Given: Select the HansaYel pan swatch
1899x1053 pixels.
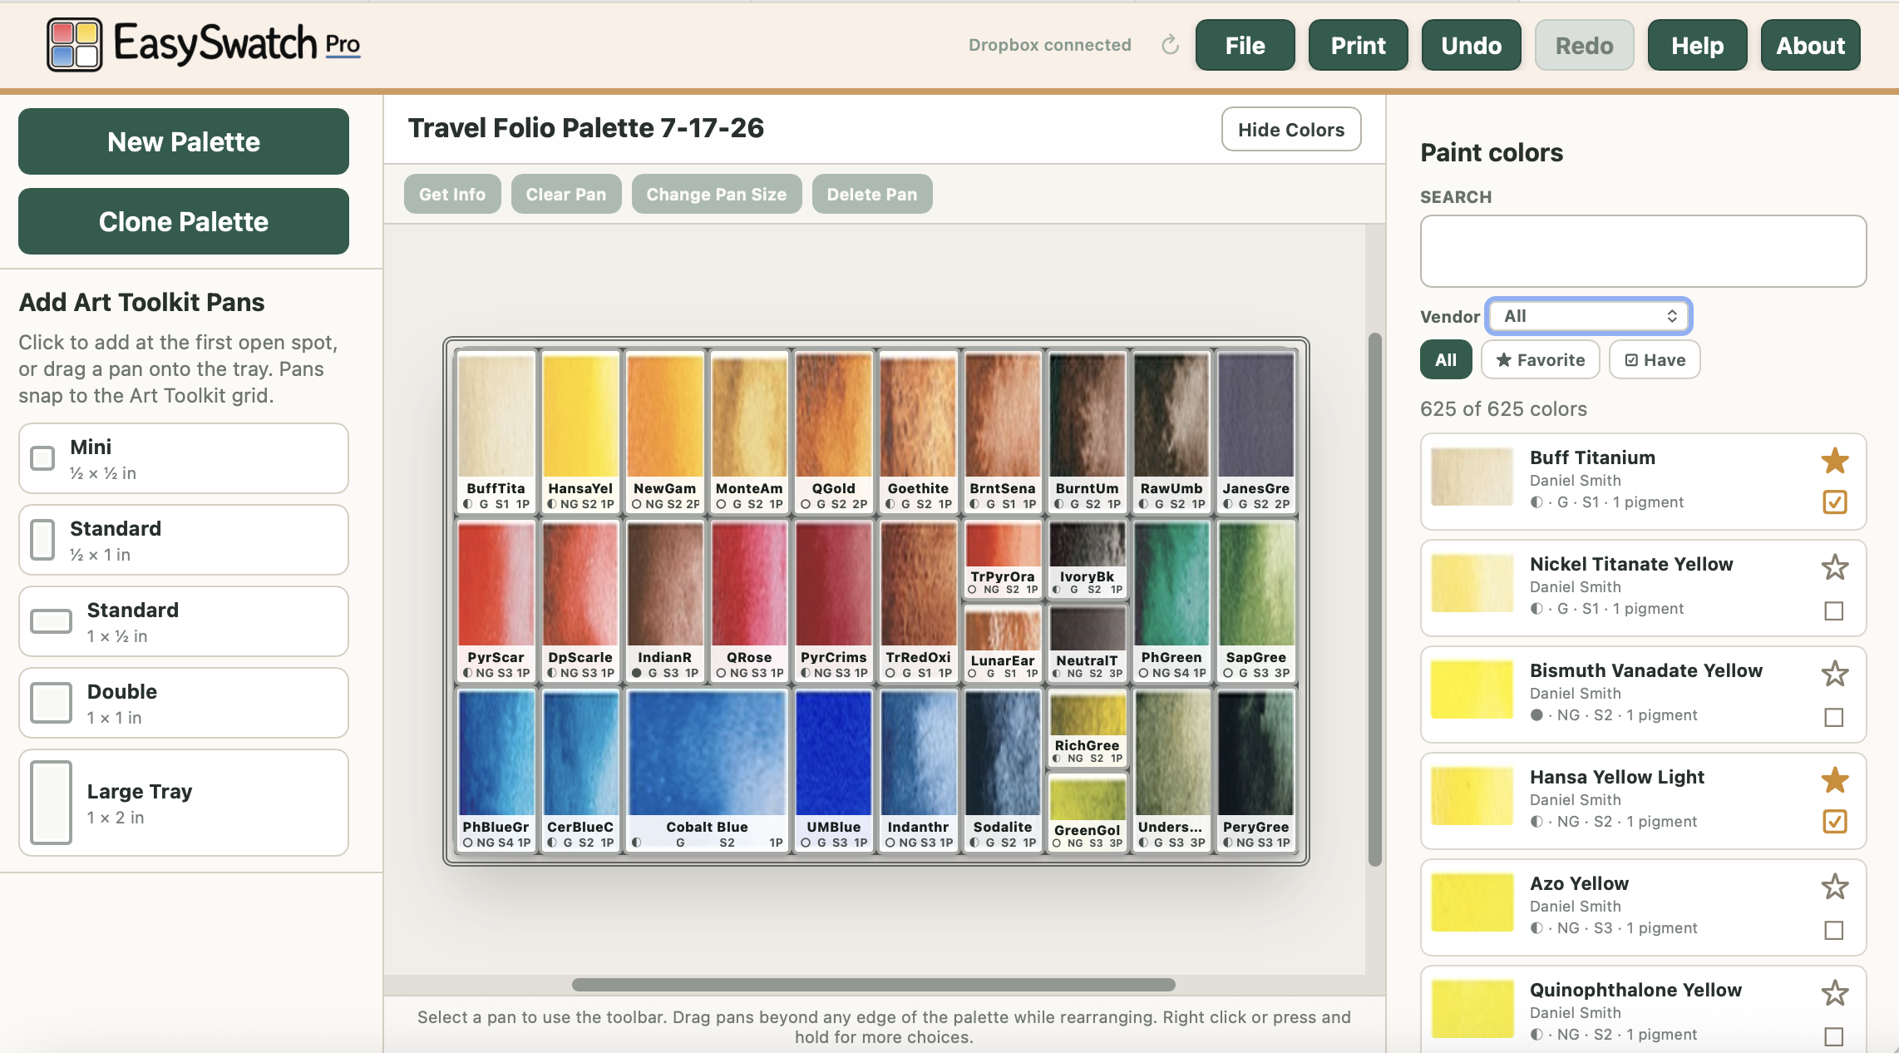Looking at the screenshot, I should [580, 431].
